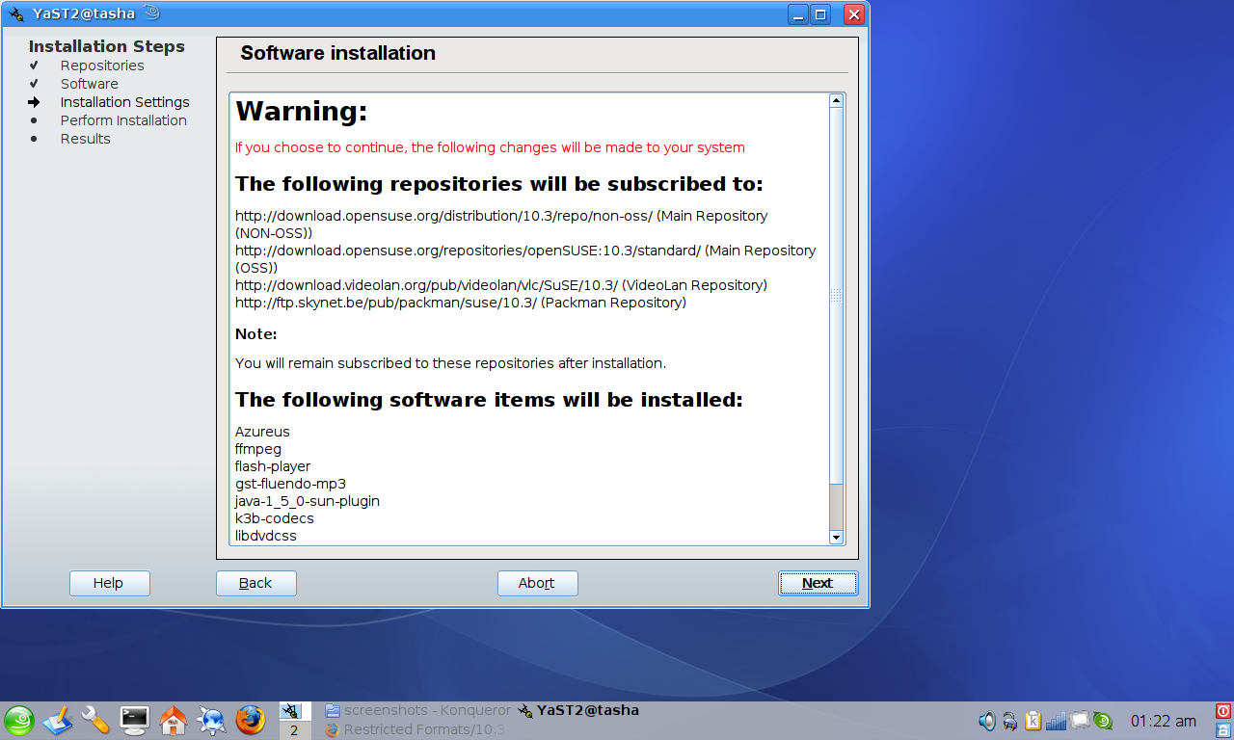
Task: Click the libdvdcss software item
Action: 266,536
